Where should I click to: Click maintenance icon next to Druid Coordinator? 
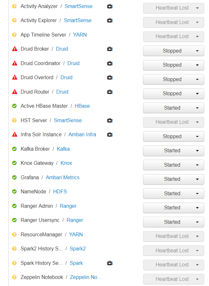(109, 63)
